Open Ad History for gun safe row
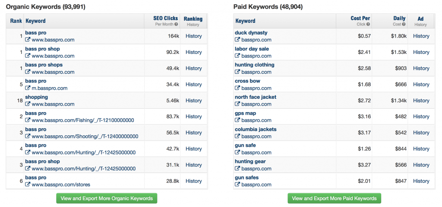 (421, 149)
